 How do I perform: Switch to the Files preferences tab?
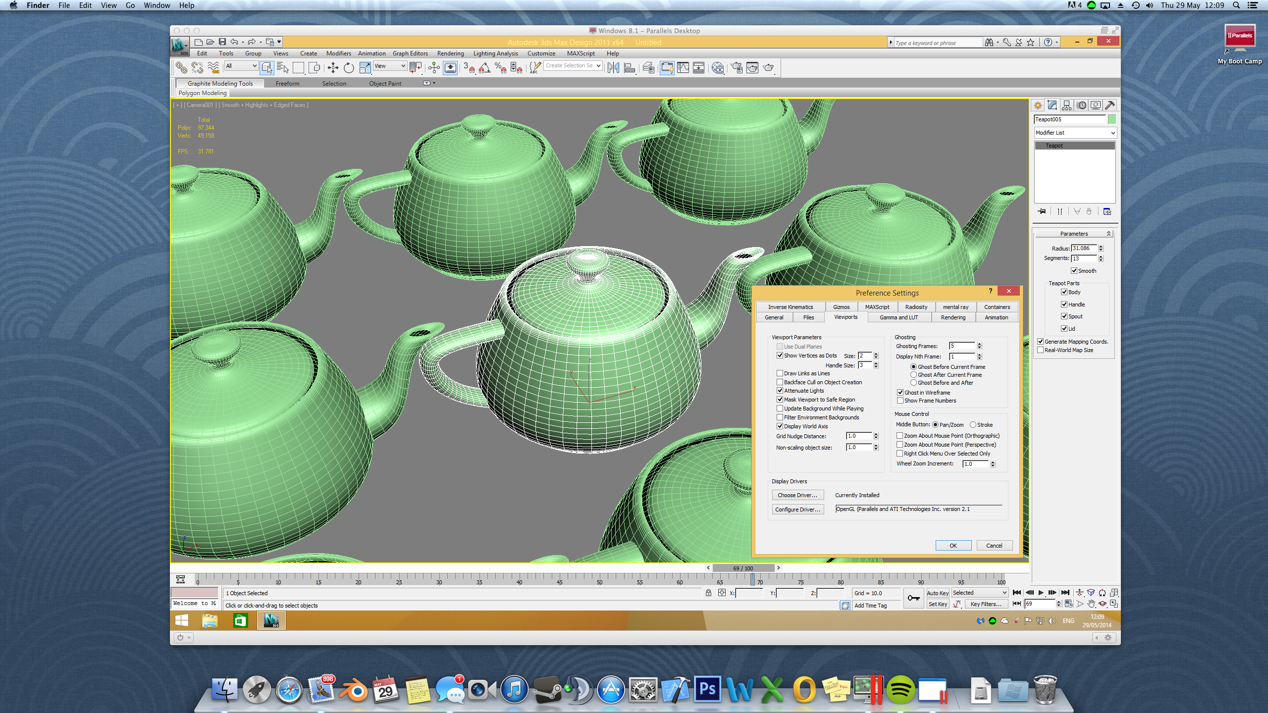click(808, 317)
